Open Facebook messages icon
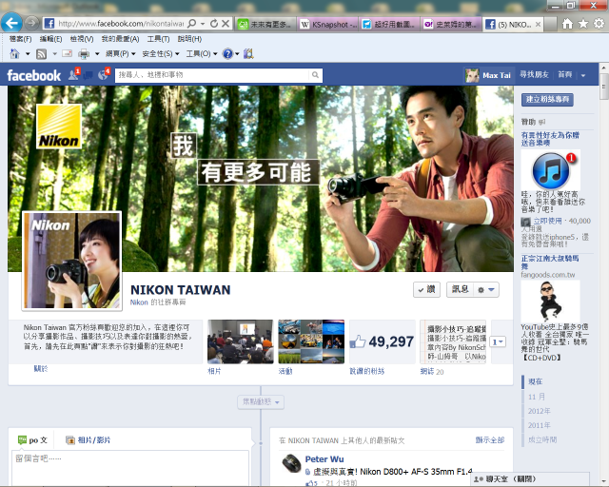This screenshot has height=487, width=609. 88,75
